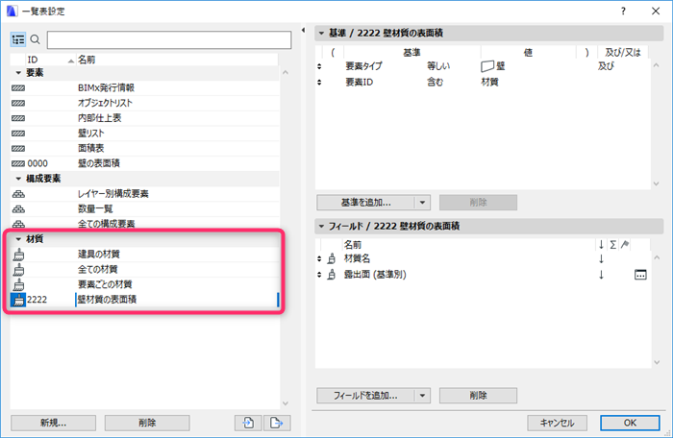Select the 全ての材質 scheme
The height and width of the screenshot is (438, 673).
[x=144, y=269]
